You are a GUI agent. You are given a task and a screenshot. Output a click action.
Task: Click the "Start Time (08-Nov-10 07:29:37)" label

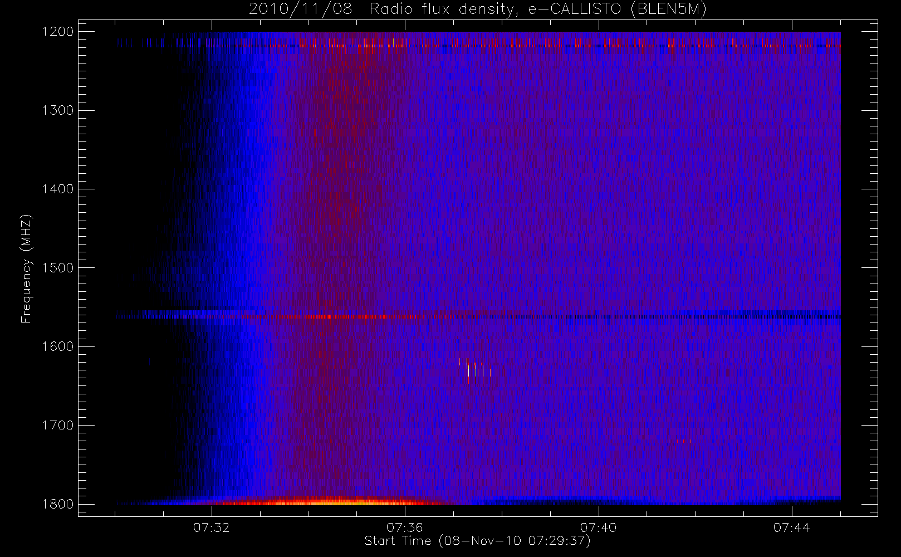coord(477,541)
